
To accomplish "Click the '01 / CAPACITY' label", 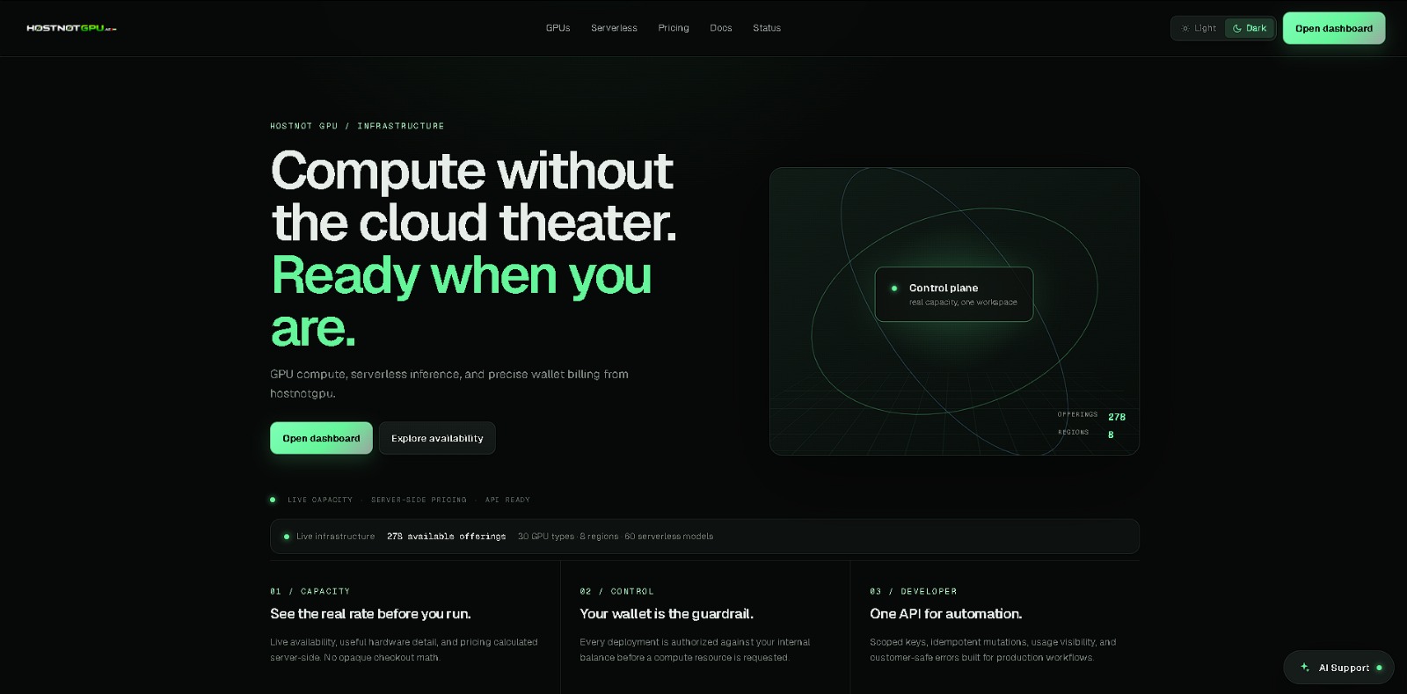I will (x=310, y=591).
